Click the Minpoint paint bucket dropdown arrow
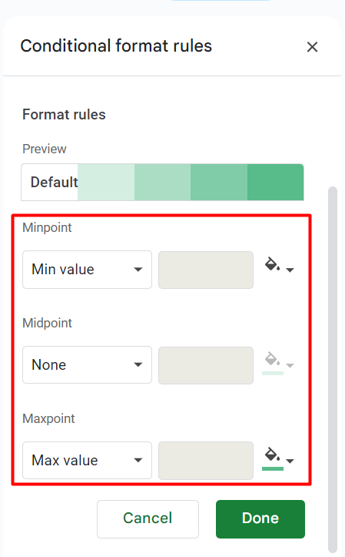The image size is (345, 557). click(290, 270)
